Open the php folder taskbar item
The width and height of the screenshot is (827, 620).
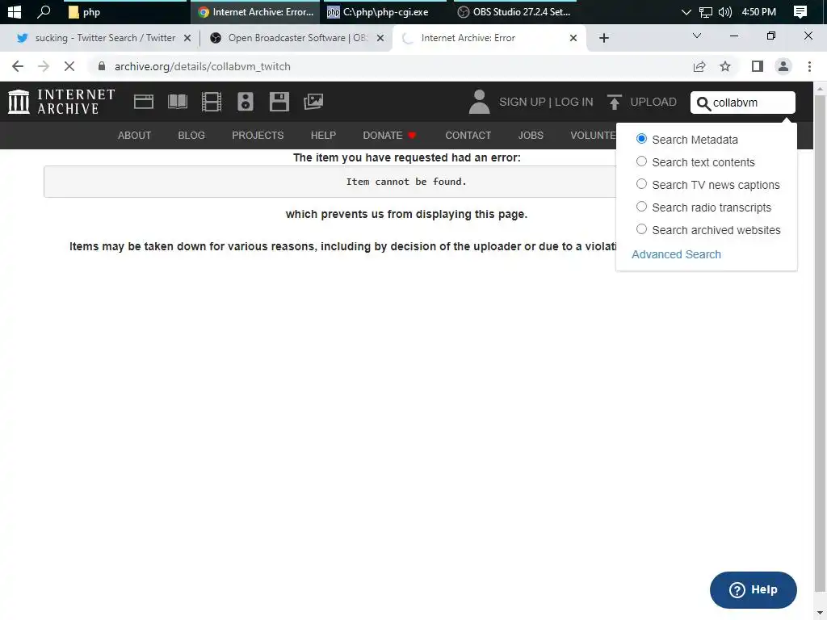(x=124, y=11)
